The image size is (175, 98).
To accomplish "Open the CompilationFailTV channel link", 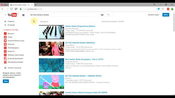I will [x=72, y=62].
